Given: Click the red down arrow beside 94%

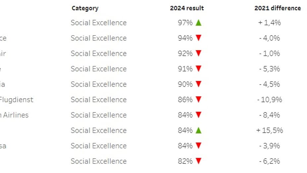Looking at the screenshot, I should 198,38.
